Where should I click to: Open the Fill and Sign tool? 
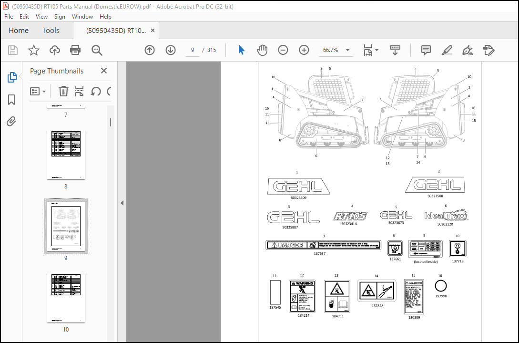tap(468, 50)
